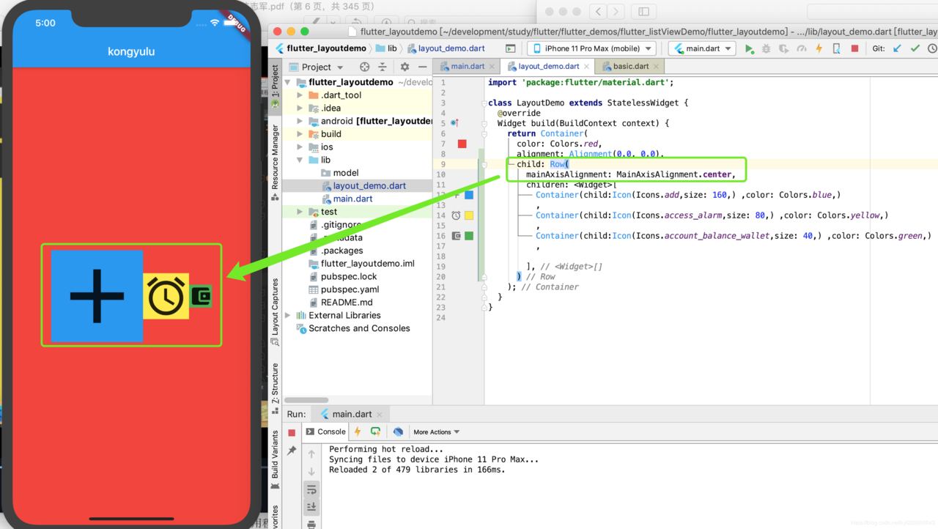Click the override marker on line 5
The image size is (938, 529).
454,123
